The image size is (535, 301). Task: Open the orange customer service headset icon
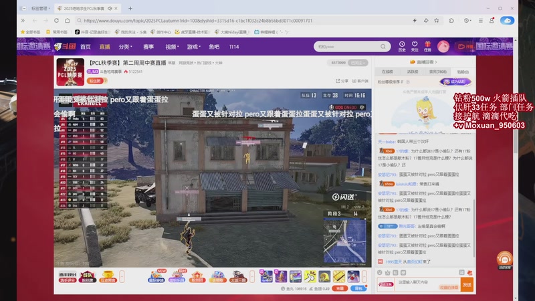(x=505, y=260)
